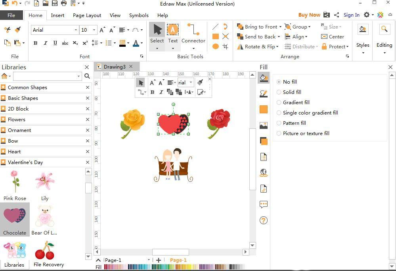The image size is (396, 271).
Task: Toggle strikethrough formatting
Action: point(65,43)
